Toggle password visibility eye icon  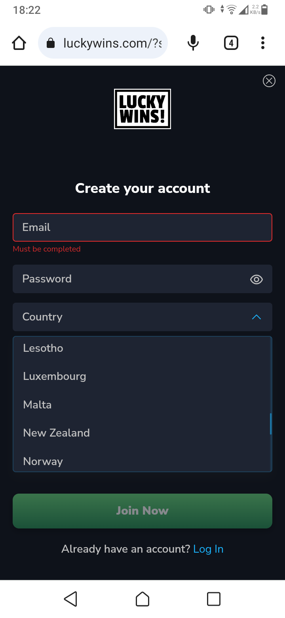click(256, 279)
